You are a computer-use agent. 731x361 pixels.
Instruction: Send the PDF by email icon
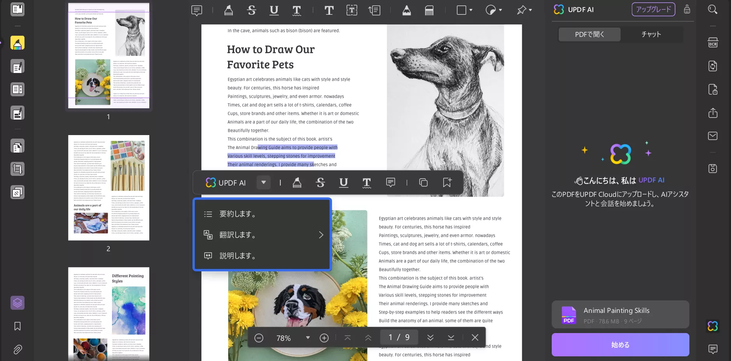tap(713, 136)
